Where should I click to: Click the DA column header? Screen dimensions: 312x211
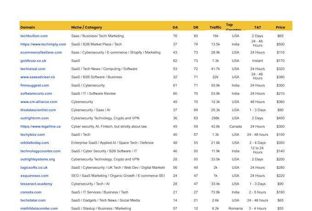click(175, 27)
